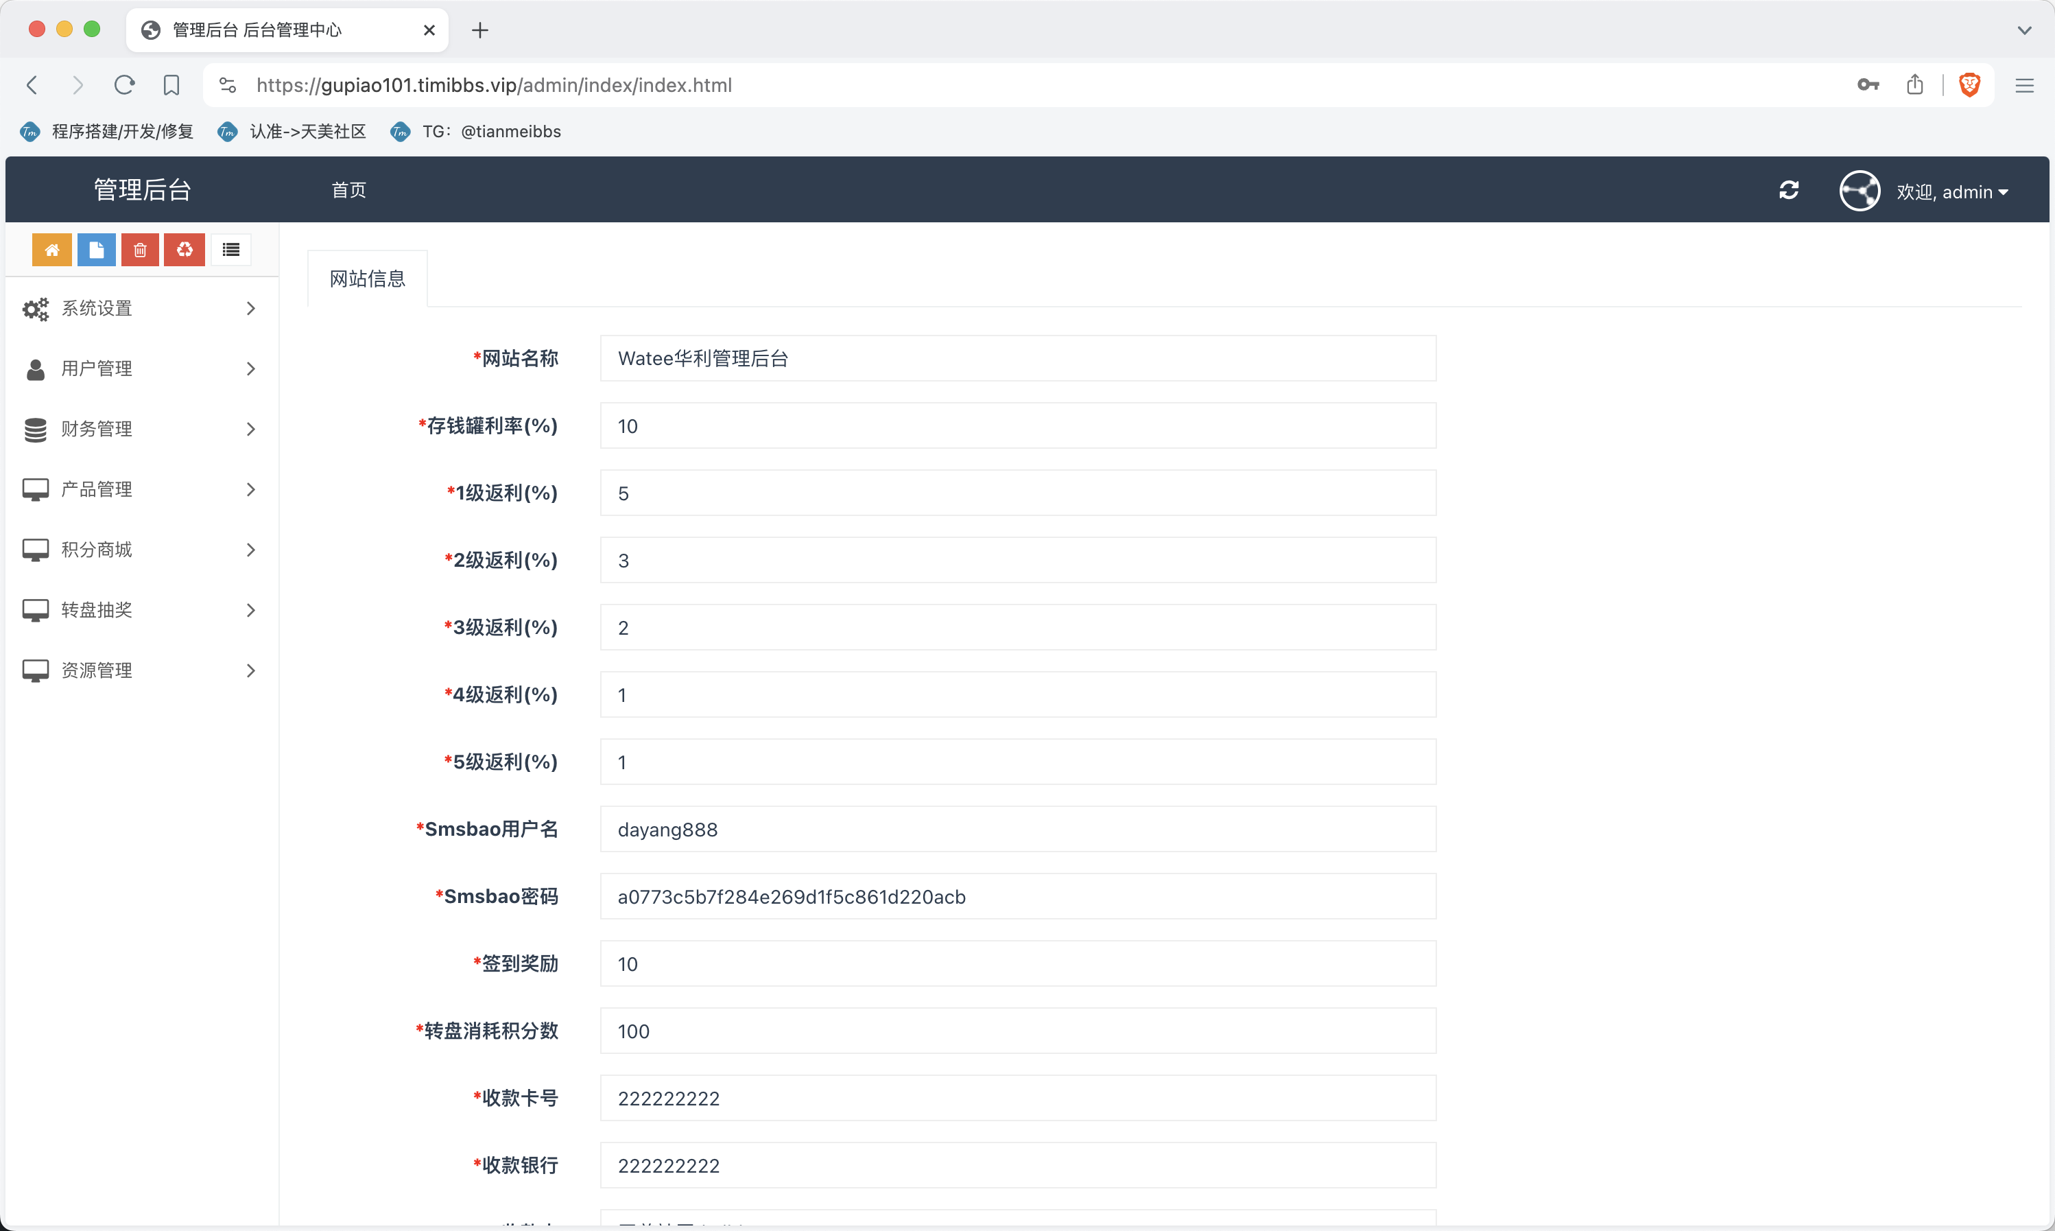Click the refresh icon in the dark header
Viewport: 2055px width, 1231px height.
click(1789, 191)
